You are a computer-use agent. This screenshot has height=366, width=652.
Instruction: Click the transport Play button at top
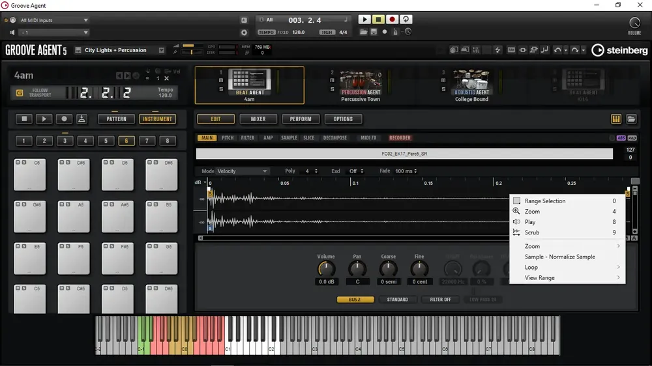(x=364, y=20)
